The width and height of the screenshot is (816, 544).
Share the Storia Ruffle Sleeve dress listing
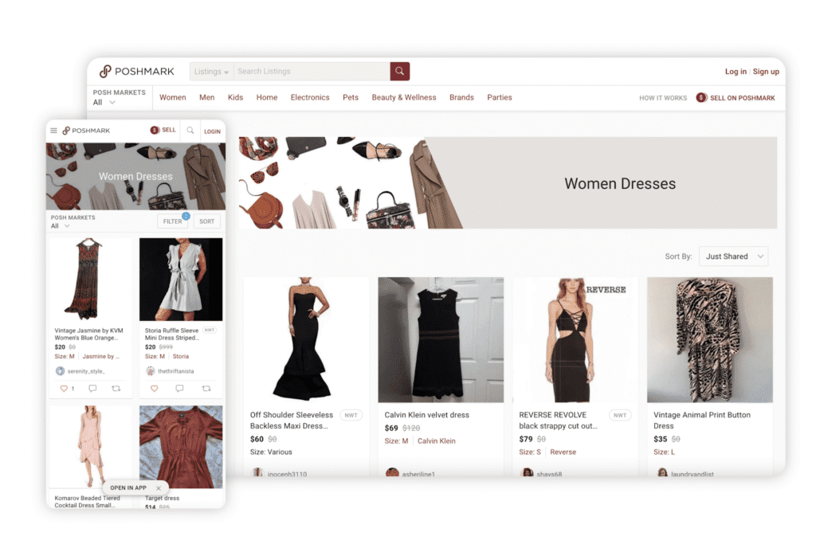206,389
